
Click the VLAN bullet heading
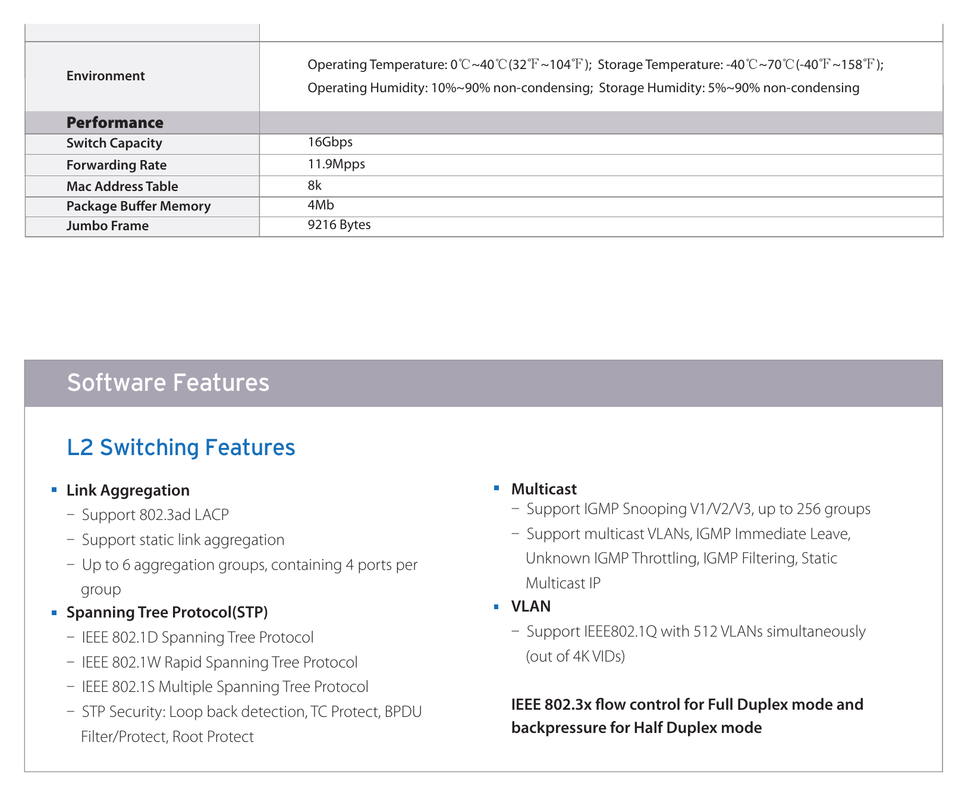(531, 606)
